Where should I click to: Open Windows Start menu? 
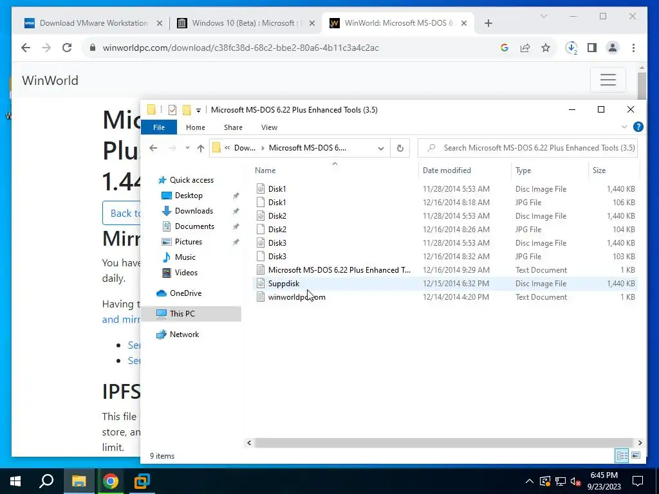[x=15, y=481]
